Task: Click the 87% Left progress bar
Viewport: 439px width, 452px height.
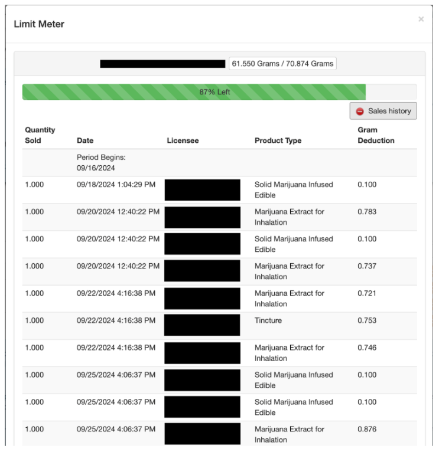Action: pyautogui.click(x=219, y=92)
